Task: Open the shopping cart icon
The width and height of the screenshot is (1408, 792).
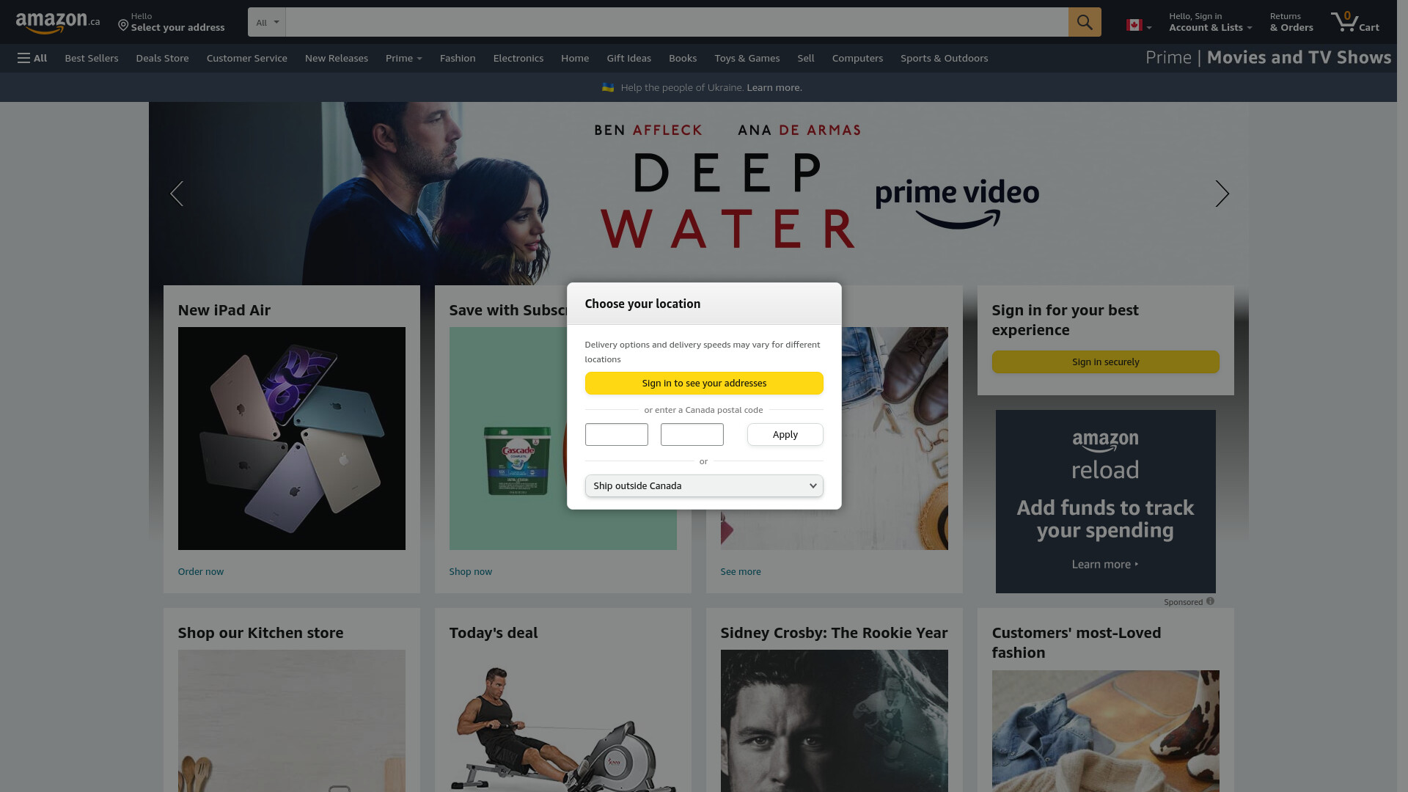Action: point(1354,22)
